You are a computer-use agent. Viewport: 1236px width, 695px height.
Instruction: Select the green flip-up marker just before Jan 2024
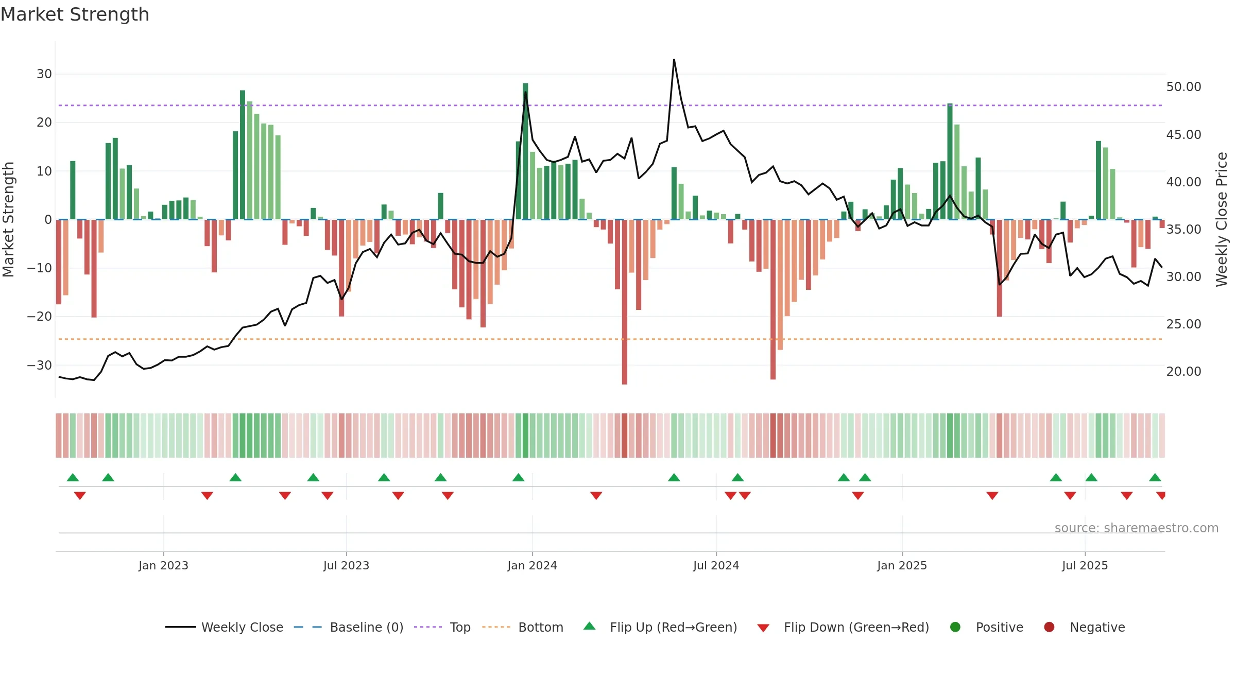pos(519,477)
